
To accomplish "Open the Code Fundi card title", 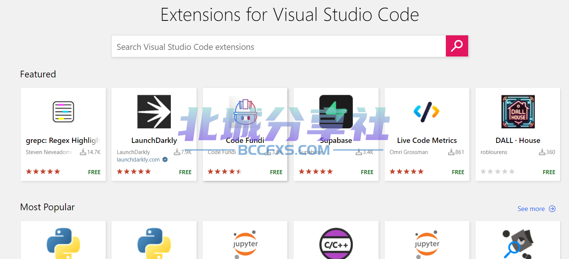I will coord(245,140).
